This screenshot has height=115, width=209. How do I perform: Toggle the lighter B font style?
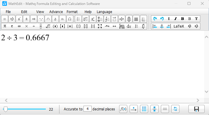[189, 19]
